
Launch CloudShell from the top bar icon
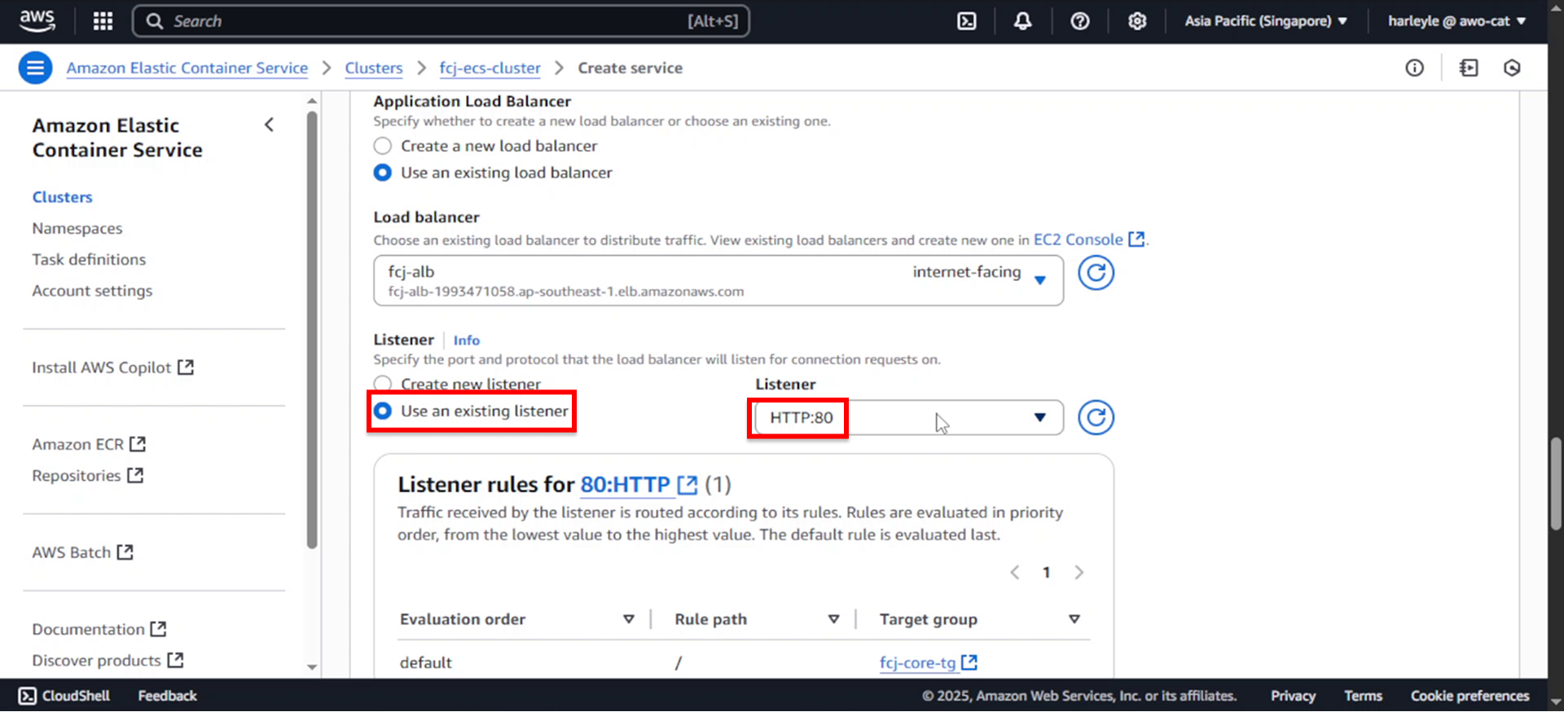[x=966, y=21]
